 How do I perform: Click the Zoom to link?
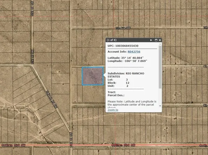tap(113, 110)
